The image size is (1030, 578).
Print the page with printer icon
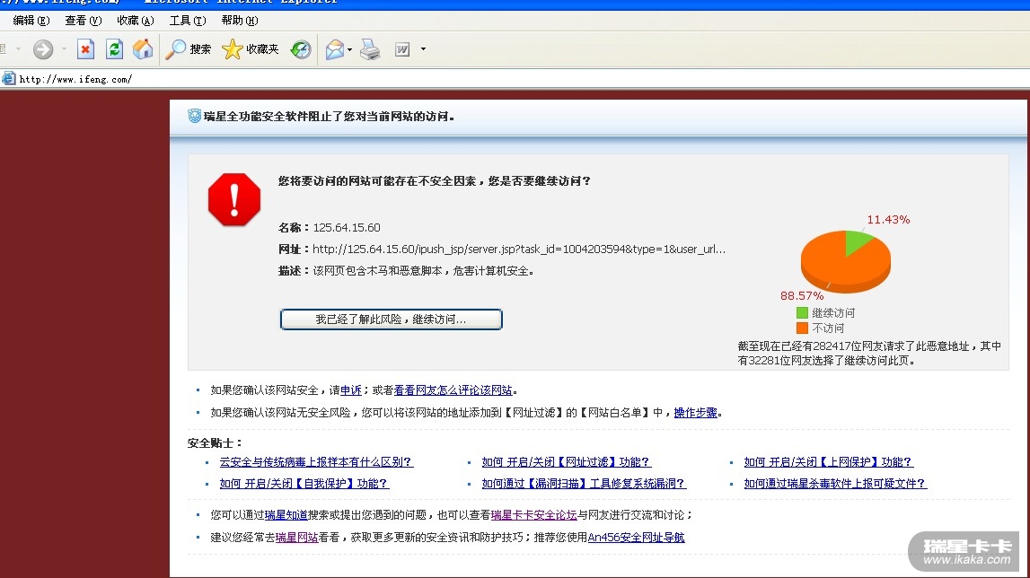click(371, 49)
